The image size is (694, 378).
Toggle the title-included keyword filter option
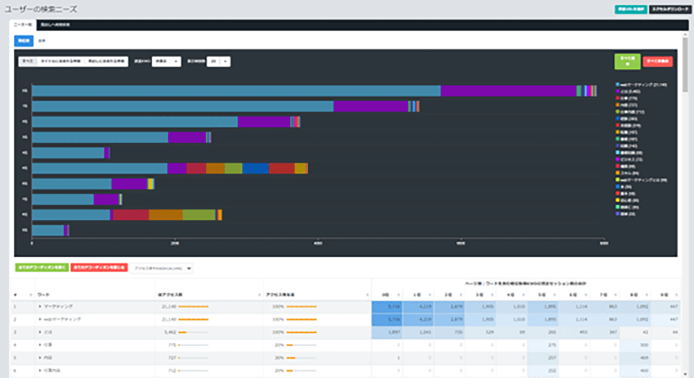coord(60,61)
